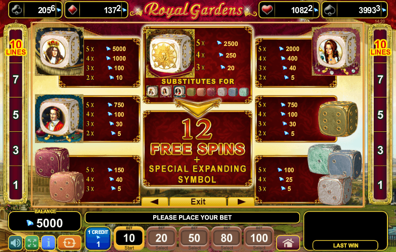Viewport: 396px width, 252px height.
Task: Choose the 80 bet button
Action: click(227, 238)
